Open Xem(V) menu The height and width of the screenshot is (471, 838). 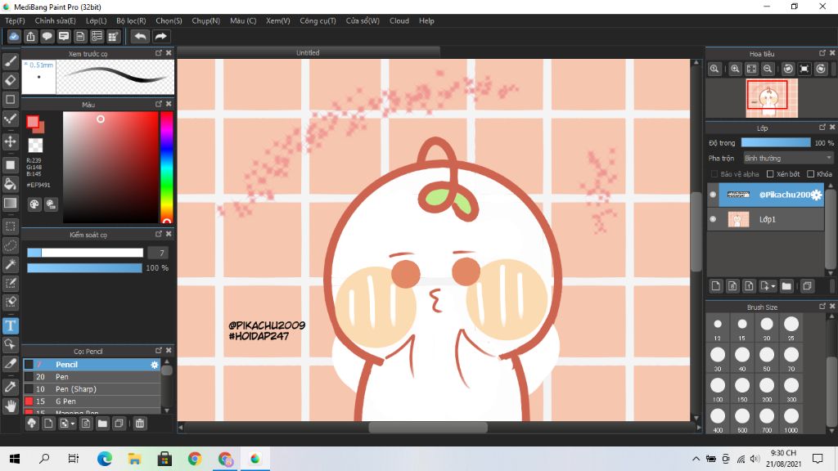coord(278,20)
